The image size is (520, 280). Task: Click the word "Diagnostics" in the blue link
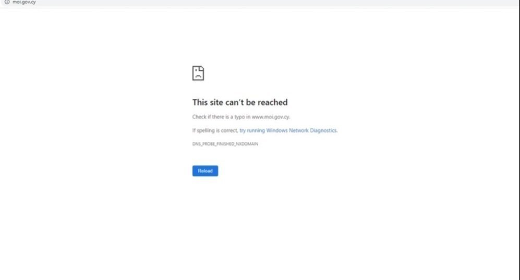(323, 130)
